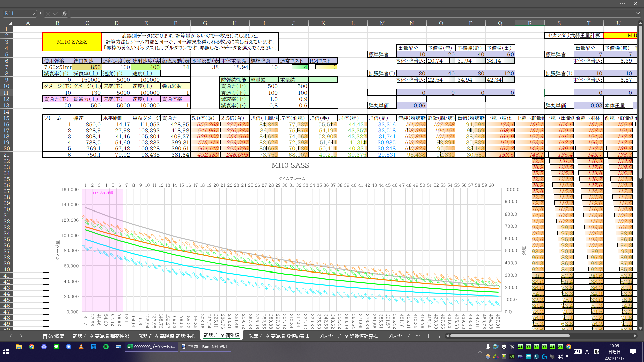This screenshot has height=362, width=644.
Task: Show hidden tray icons chevron
Action: (480, 352)
